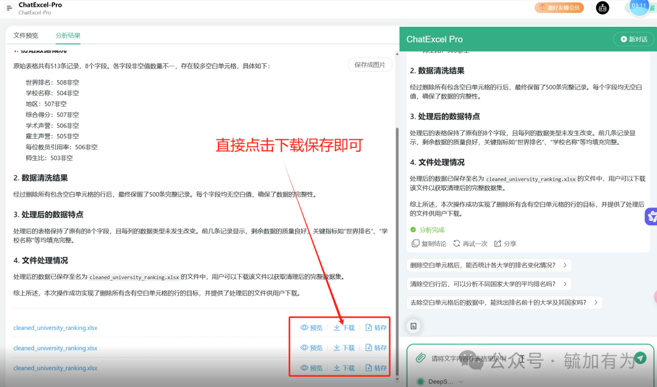Ask suggestion about 各大学的排名变化情况
This screenshot has height=387, width=657.
(489, 265)
